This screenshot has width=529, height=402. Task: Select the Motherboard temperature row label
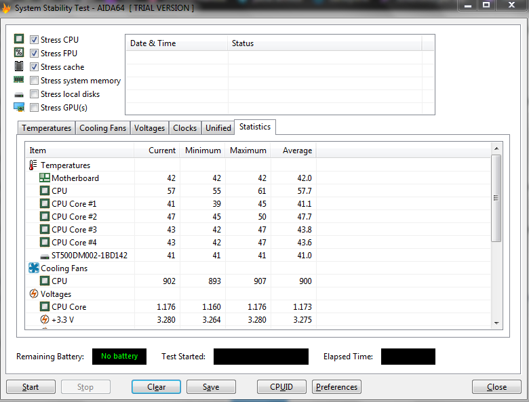75,178
